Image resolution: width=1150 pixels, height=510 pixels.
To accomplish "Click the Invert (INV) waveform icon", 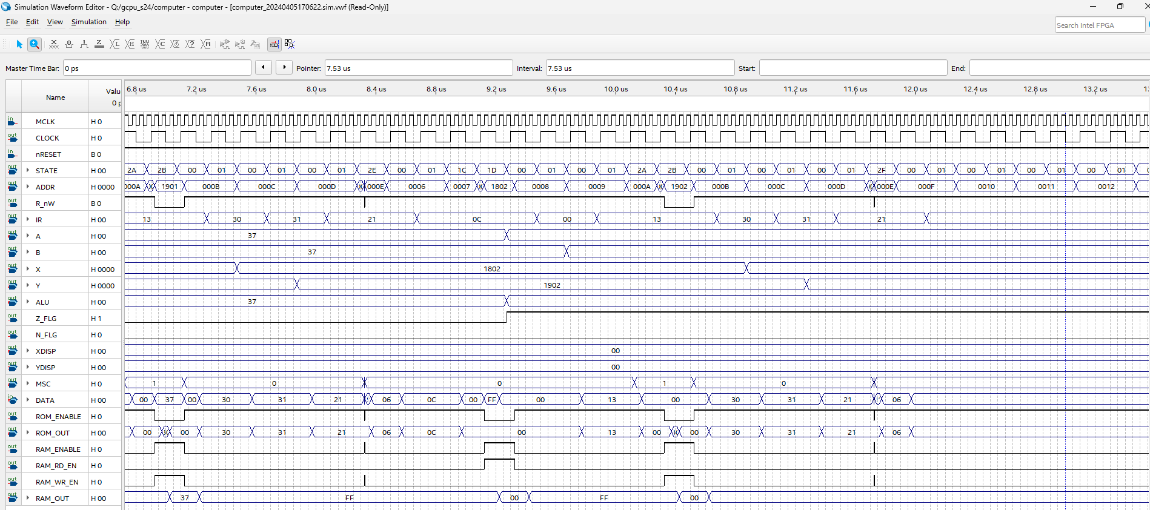I will pyautogui.click(x=145, y=44).
